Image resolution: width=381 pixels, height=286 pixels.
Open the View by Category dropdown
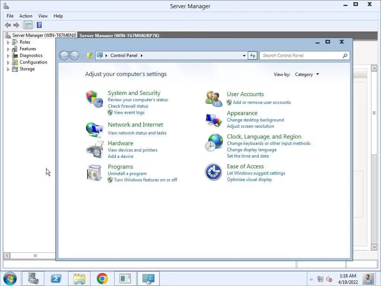click(307, 74)
